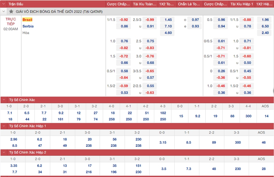Image resolution: width=274 pixels, height=177 pixels.
Task: Collapse the World Cup 2022 league row arrow
Action: [x=4, y=11]
